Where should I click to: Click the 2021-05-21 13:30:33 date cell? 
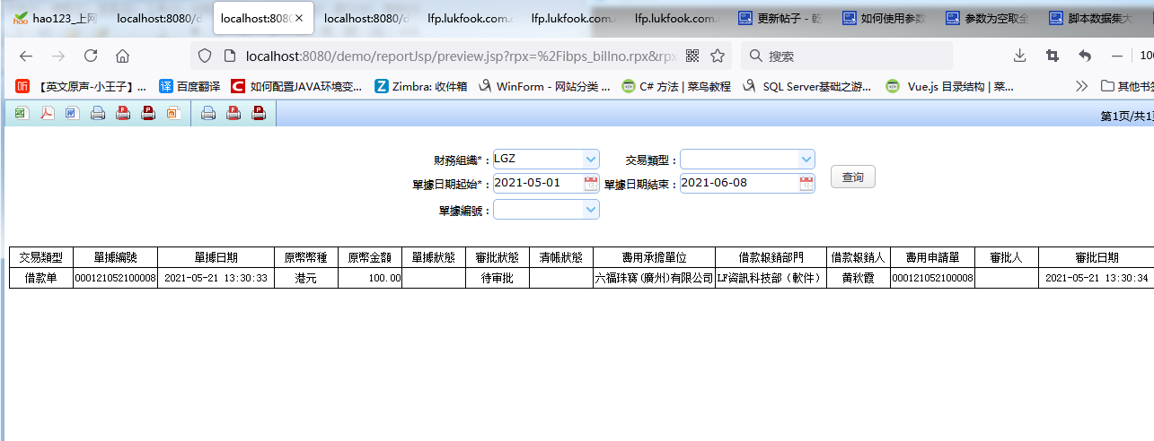coord(216,278)
